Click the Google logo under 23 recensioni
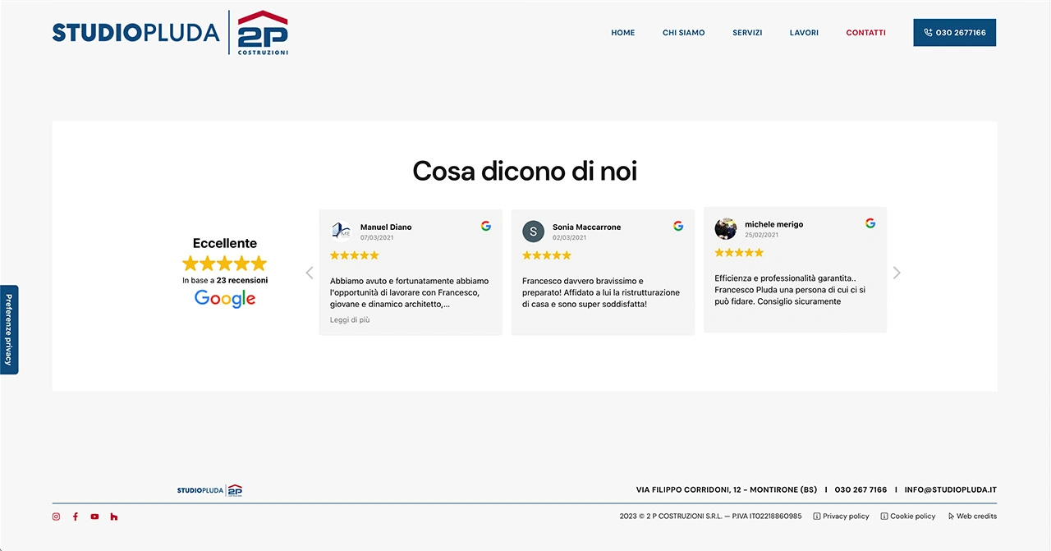This screenshot has width=1051, height=551. [225, 299]
